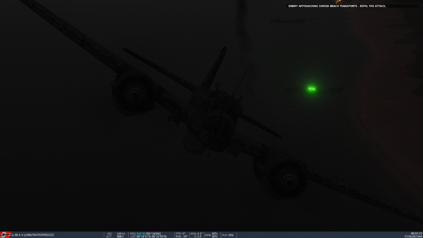423x238 pixels.
Task: Click the PTH pitch value
Action: tap(181, 233)
